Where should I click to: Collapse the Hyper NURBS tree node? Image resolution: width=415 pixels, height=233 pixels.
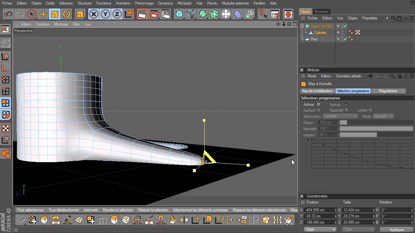point(302,26)
